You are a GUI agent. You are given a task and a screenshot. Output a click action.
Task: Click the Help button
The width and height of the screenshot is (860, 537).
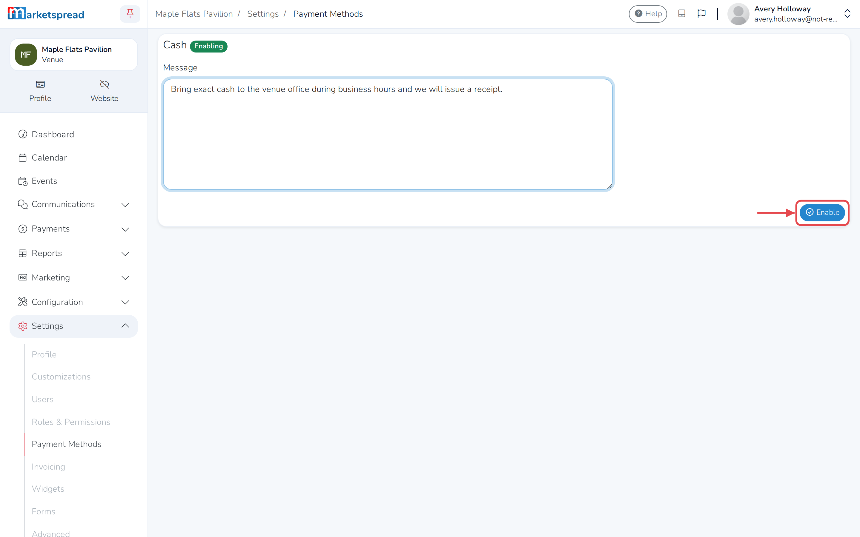pos(648,14)
